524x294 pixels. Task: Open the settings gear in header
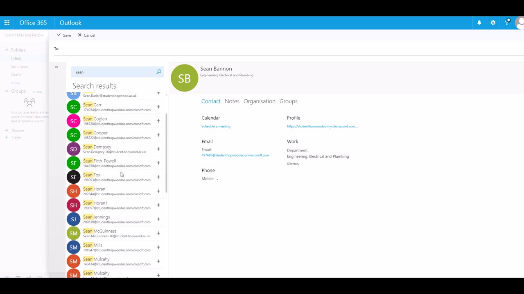[493, 23]
